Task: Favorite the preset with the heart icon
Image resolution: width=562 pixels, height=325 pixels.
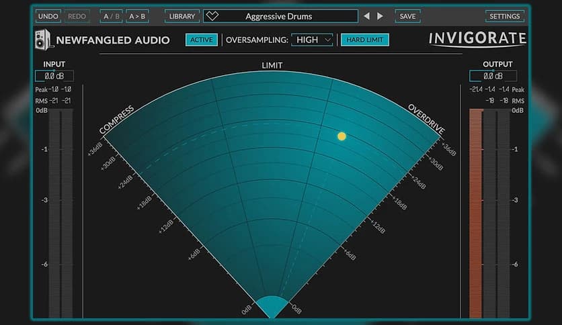Action: 212,16
